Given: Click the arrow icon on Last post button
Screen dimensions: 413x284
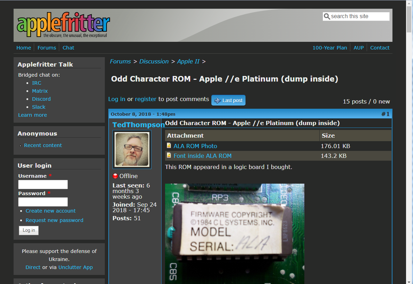Looking at the screenshot, I should 218,101.
